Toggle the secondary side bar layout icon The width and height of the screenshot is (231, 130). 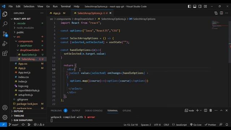click(200, 6)
